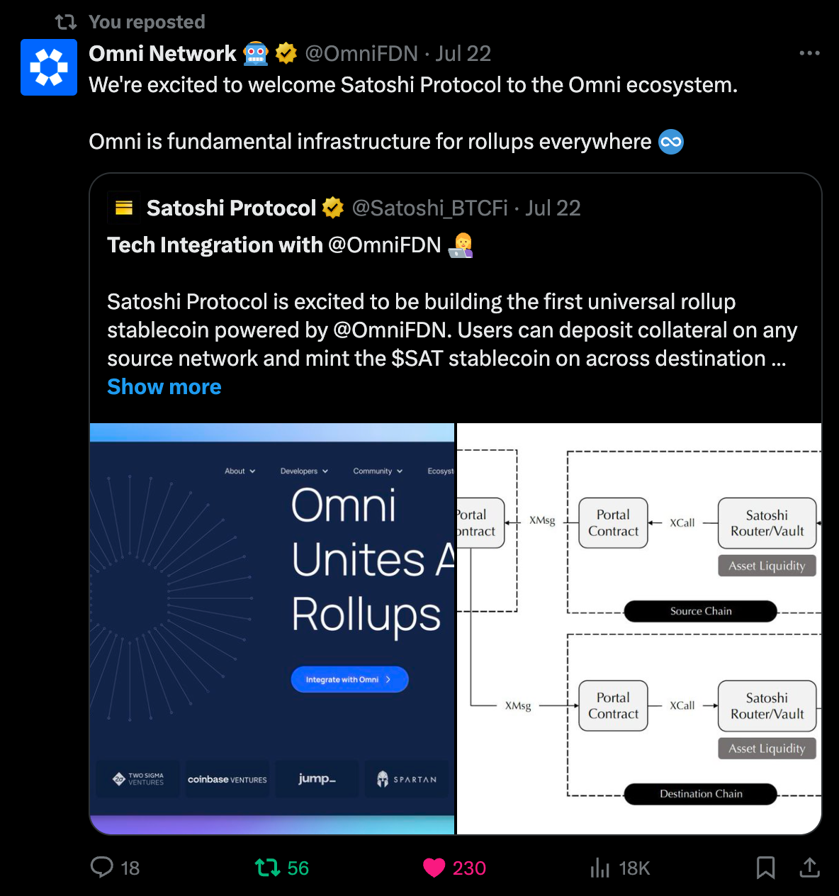Image resolution: width=839 pixels, height=896 pixels.
Task: Expand quoted tweet with Show more
Action: pos(164,387)
